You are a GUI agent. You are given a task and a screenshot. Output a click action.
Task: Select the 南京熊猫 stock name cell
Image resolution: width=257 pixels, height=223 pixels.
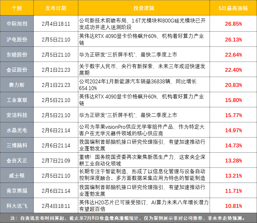[x=17, y=191]
